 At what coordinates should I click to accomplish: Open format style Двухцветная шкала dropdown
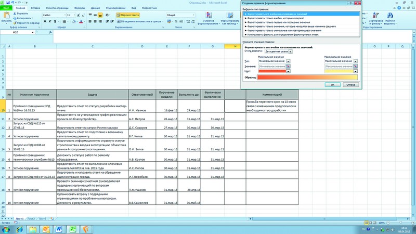290,51
